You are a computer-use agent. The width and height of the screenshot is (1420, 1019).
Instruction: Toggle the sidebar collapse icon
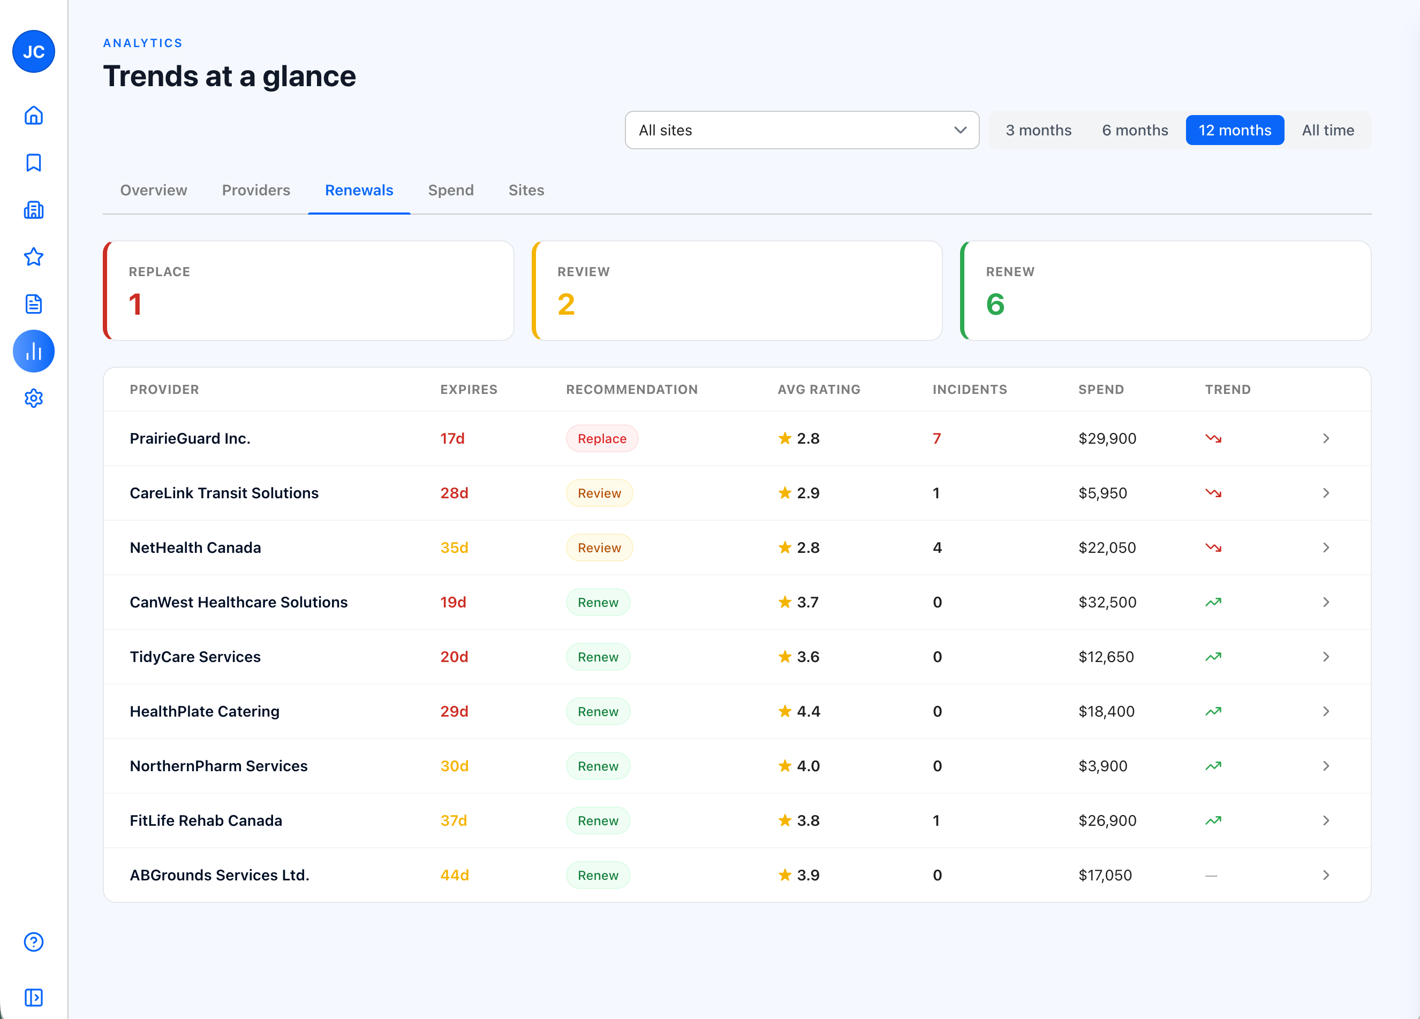click(34, 997)
